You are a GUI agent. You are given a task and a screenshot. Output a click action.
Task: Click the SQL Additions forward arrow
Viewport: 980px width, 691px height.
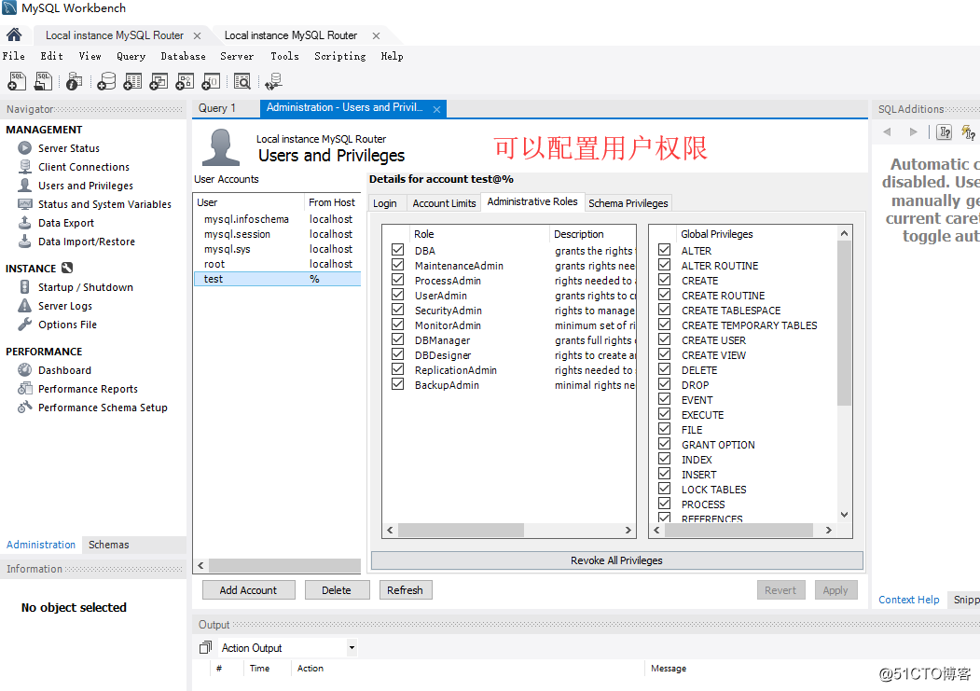tap(913, 131)
